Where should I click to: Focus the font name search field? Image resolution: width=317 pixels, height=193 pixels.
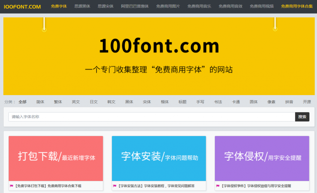tap(152, 117)
